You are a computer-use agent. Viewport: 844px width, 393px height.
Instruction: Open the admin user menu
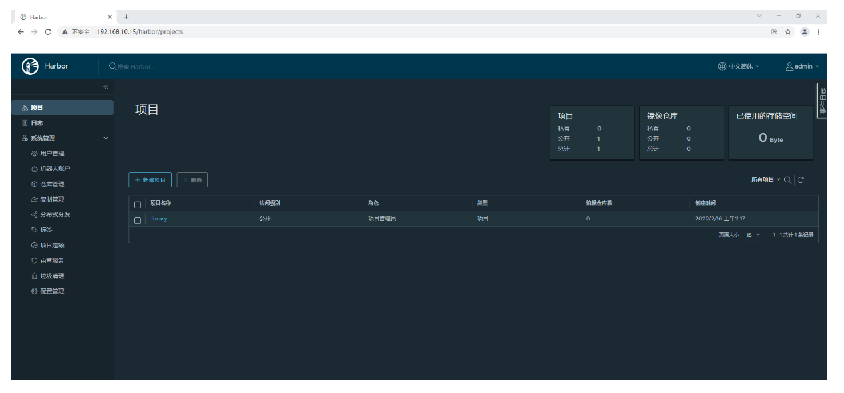pos(802,66)
